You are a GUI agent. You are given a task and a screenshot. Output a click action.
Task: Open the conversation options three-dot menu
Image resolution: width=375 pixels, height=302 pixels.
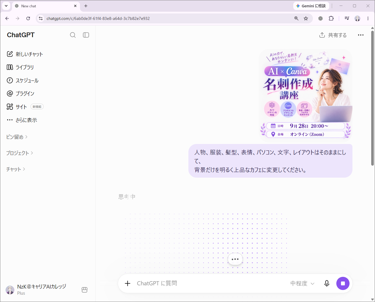click(361, 35)
